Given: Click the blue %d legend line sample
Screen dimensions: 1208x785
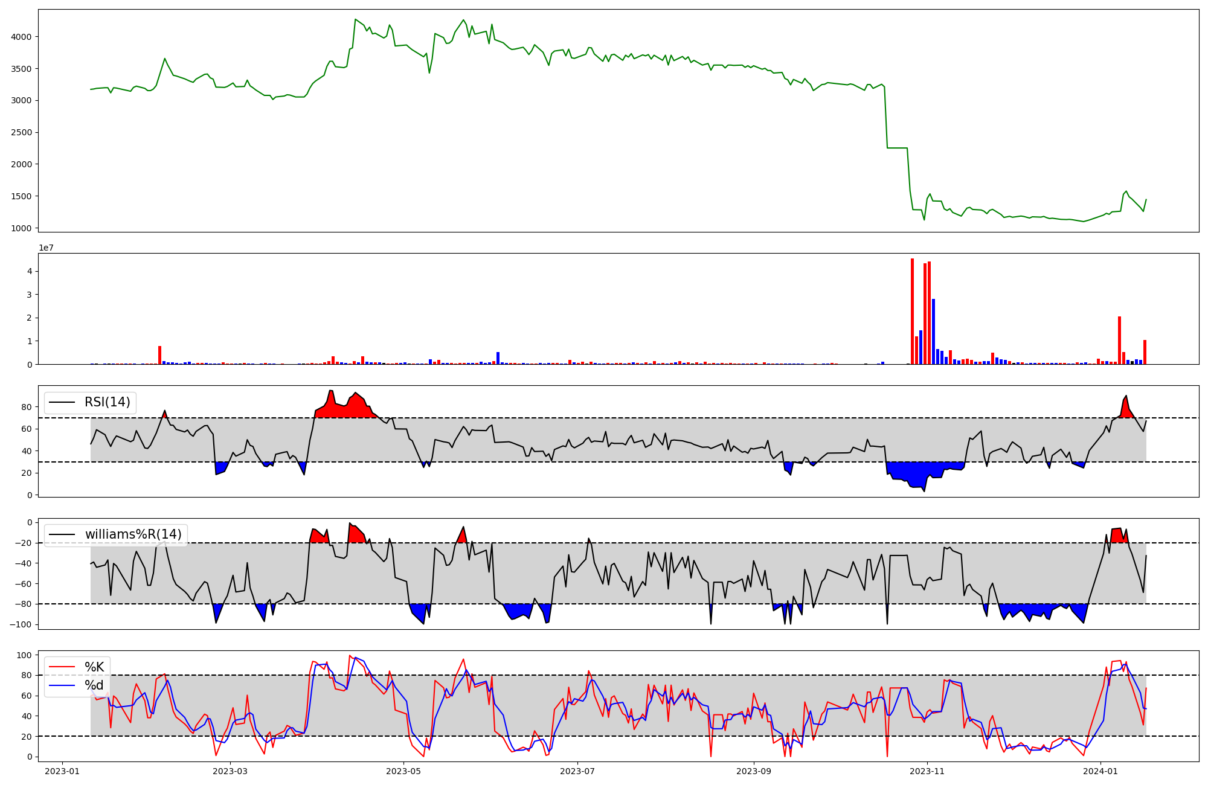Looking at the screenshot, I should click(62, 685).
